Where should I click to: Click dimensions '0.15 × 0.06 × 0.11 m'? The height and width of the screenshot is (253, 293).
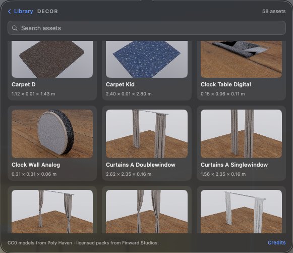click(222, 94)
